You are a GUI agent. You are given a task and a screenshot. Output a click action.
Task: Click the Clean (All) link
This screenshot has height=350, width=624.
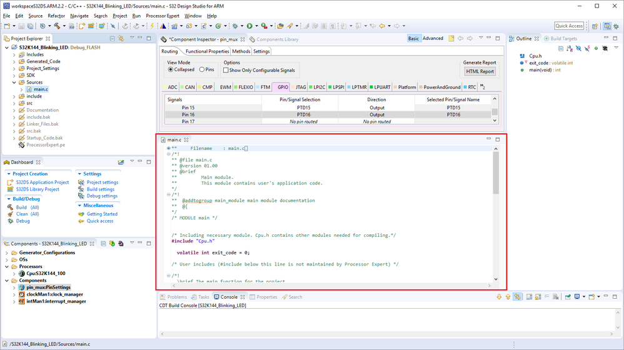click(x=28, y=214)
